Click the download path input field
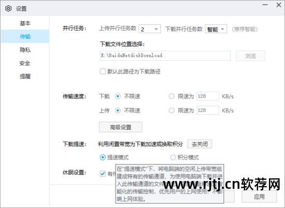 pyautogui.click(x=165, y=56)
